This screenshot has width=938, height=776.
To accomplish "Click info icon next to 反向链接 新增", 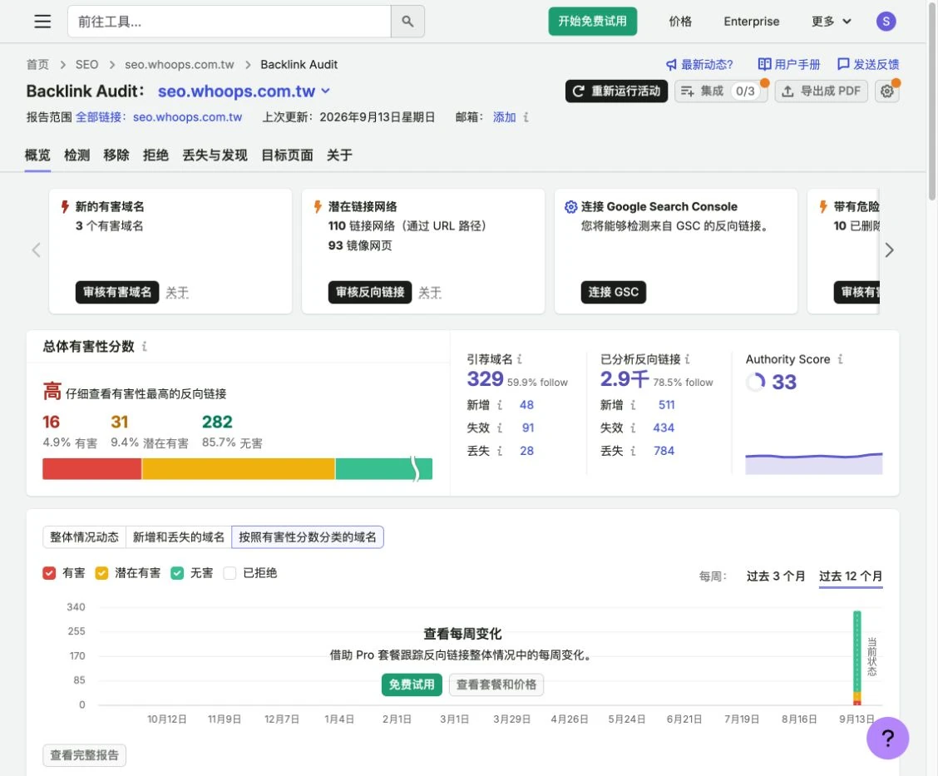I will 633,405.
